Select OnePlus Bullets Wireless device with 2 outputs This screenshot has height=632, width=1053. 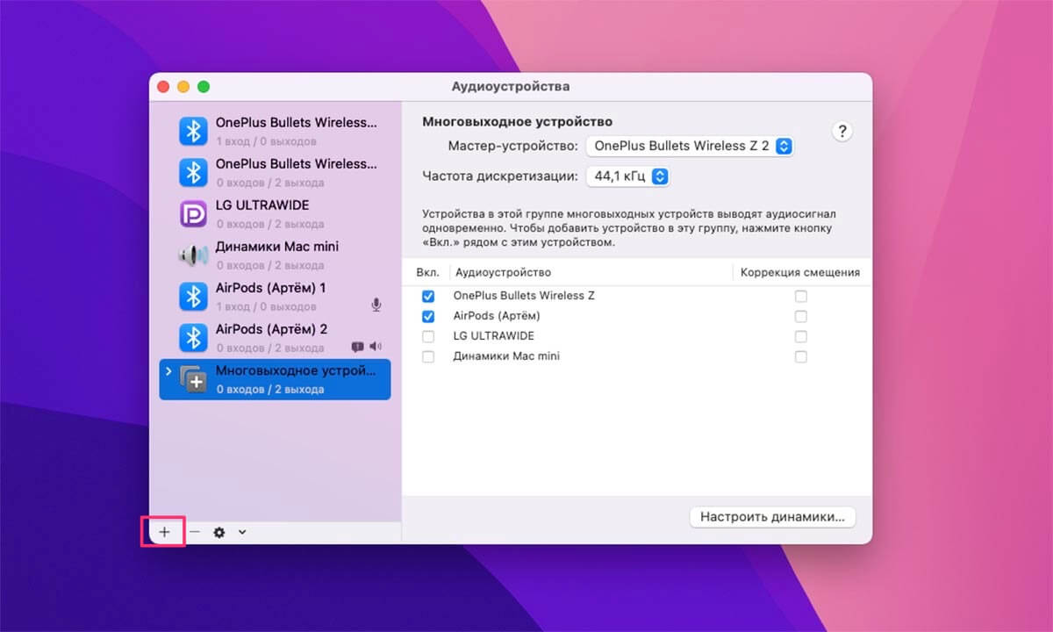point(272,172)
